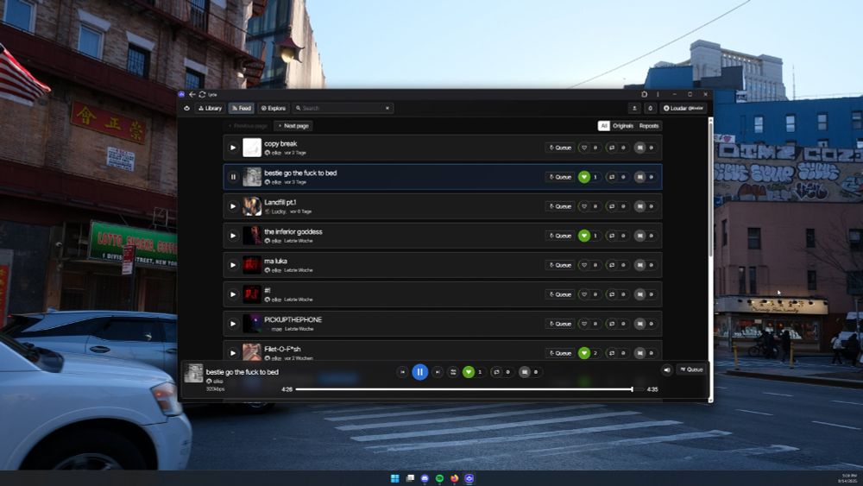Open comments for the currently playing track
This screenshot has height=486, width=863.
[x=525, y=372]
